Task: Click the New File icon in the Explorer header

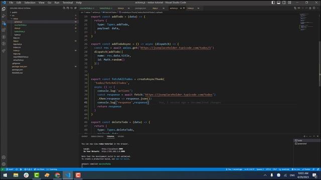Action: pos(64,8)
